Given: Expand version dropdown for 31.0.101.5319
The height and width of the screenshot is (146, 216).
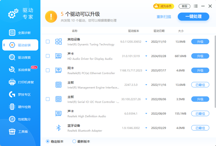Looking at the screenshot, I should tap(146, 56).
